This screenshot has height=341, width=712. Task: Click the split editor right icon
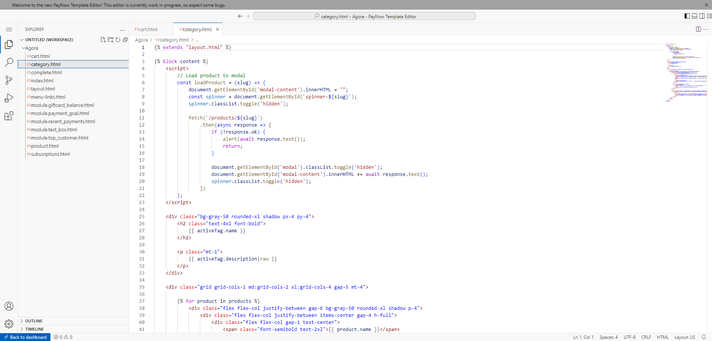[x=698, y=29]
